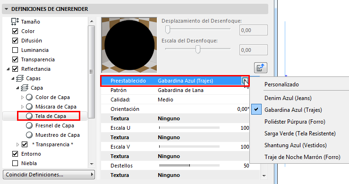Toggle the Reflectancia checkbox
The image size is (349, 184).
coord(15,69)
